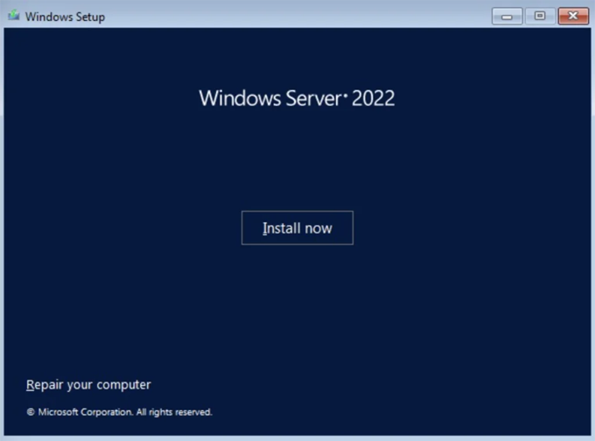Click the Windows Setup title bar icon

coord(13,16)
